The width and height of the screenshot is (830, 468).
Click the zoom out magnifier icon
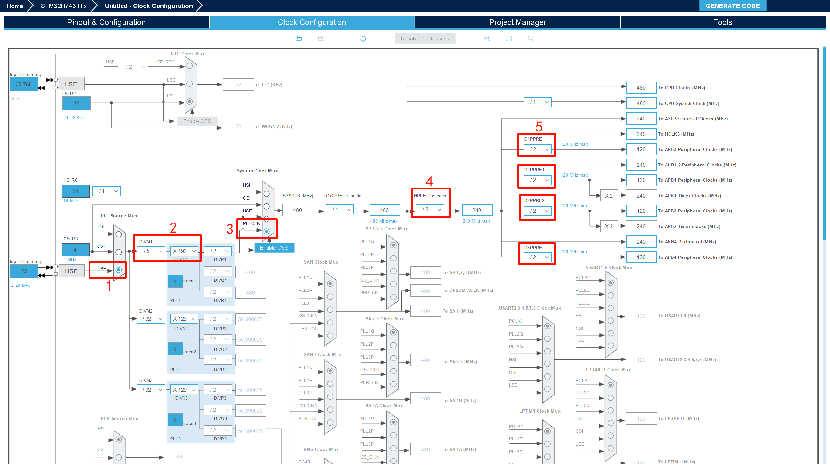pos(531,39)
